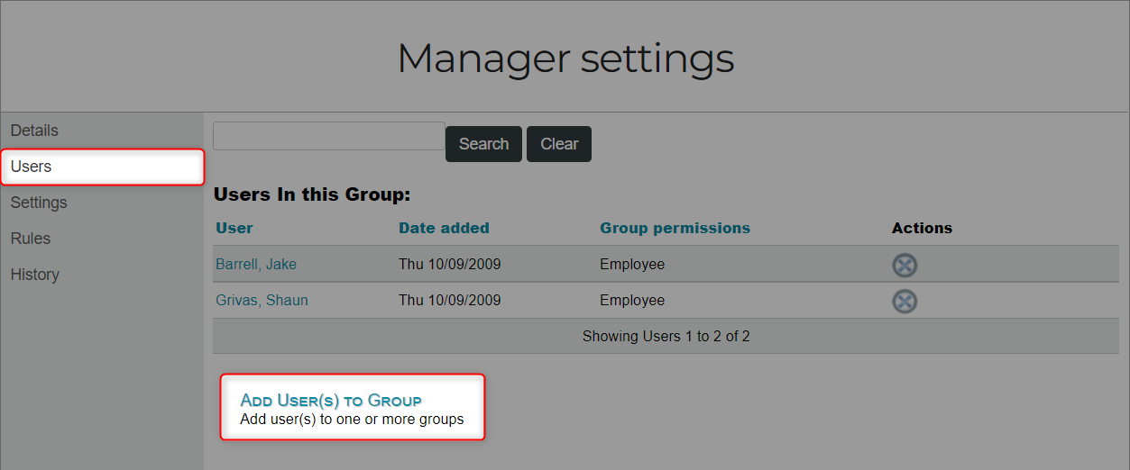Focus the user search input field
Image resolution: width=1130 pixels, height=470 pixels.
329,136
